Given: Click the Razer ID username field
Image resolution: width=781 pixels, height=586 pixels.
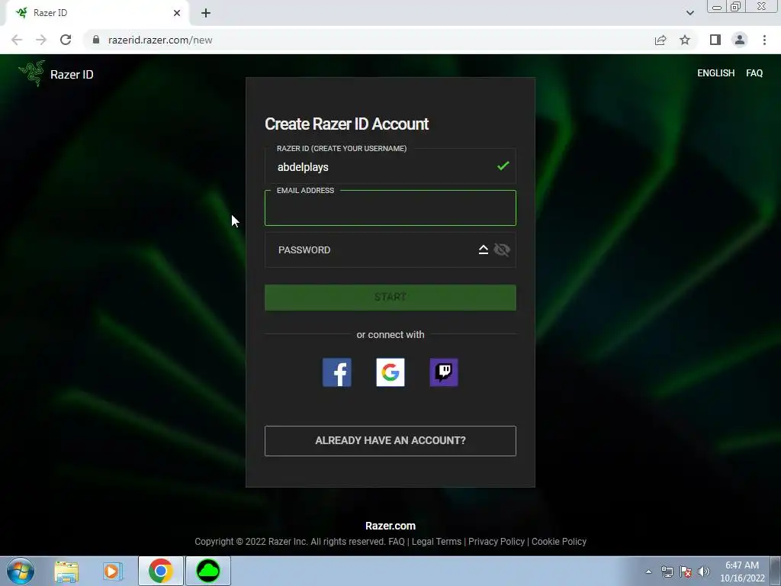Looking at the screenshot, I should [x=390, y=166].
